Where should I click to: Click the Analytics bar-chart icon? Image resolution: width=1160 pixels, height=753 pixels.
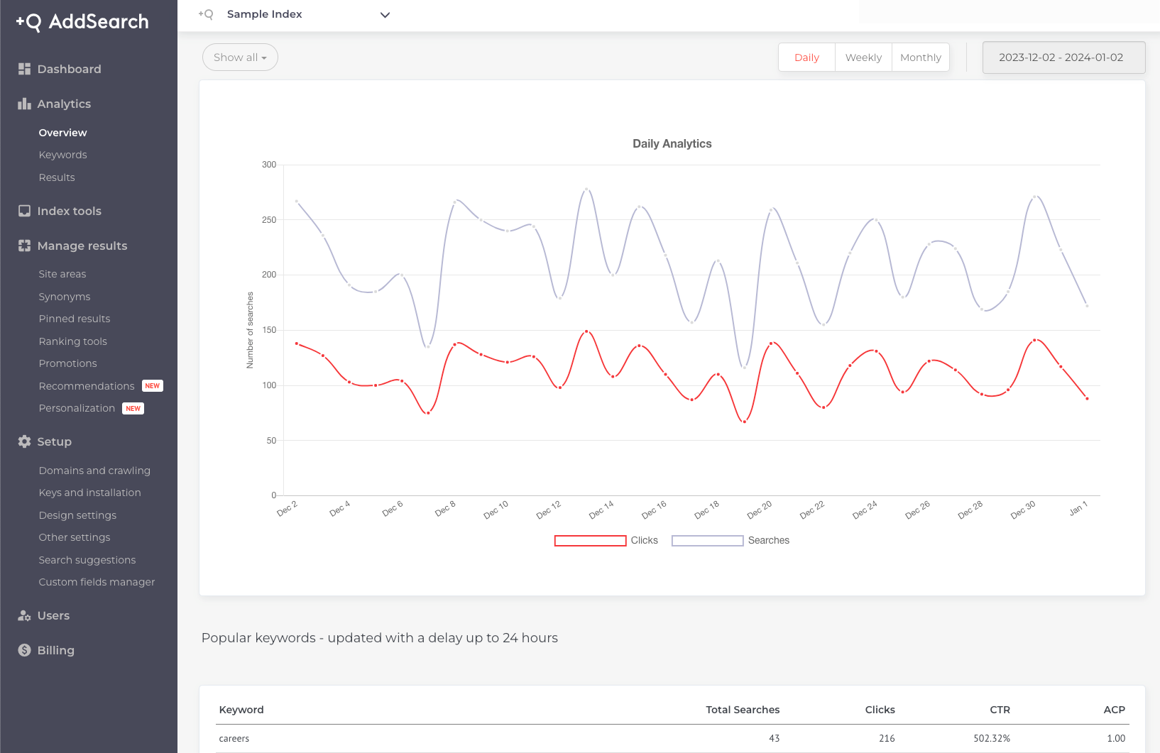pos(23,104)
